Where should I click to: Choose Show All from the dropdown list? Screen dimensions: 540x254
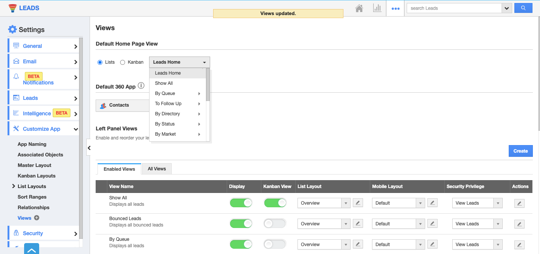click(x=164, y=83)
